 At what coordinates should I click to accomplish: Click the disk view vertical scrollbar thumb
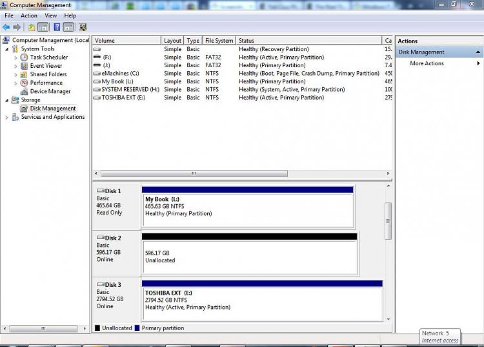pyautogui.click(x=388, y=221)
